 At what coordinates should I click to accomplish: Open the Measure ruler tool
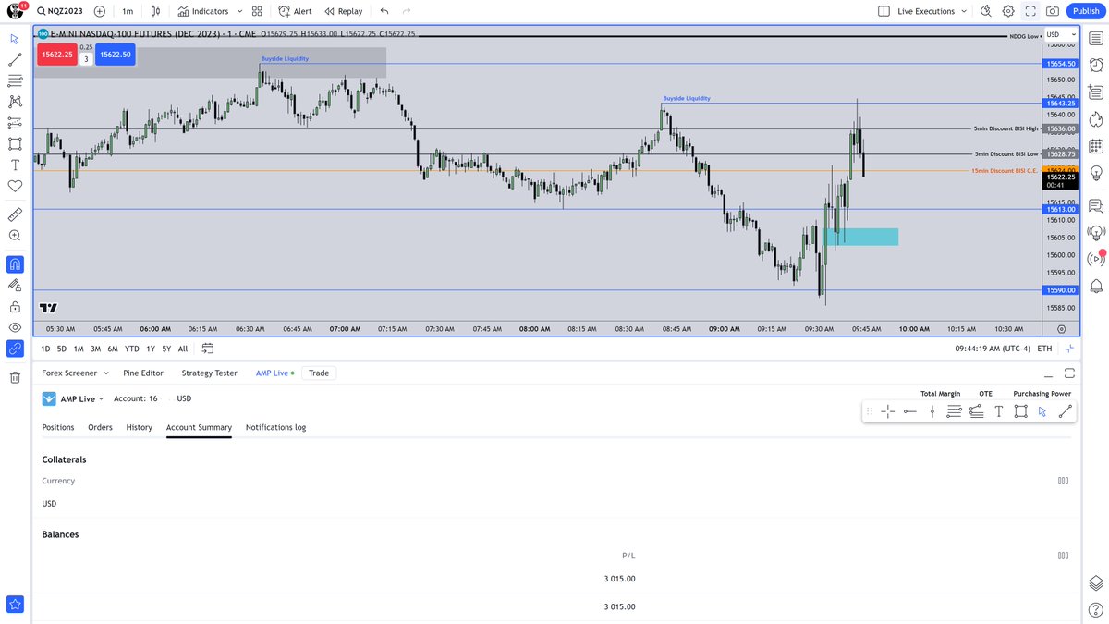point(13,214)
